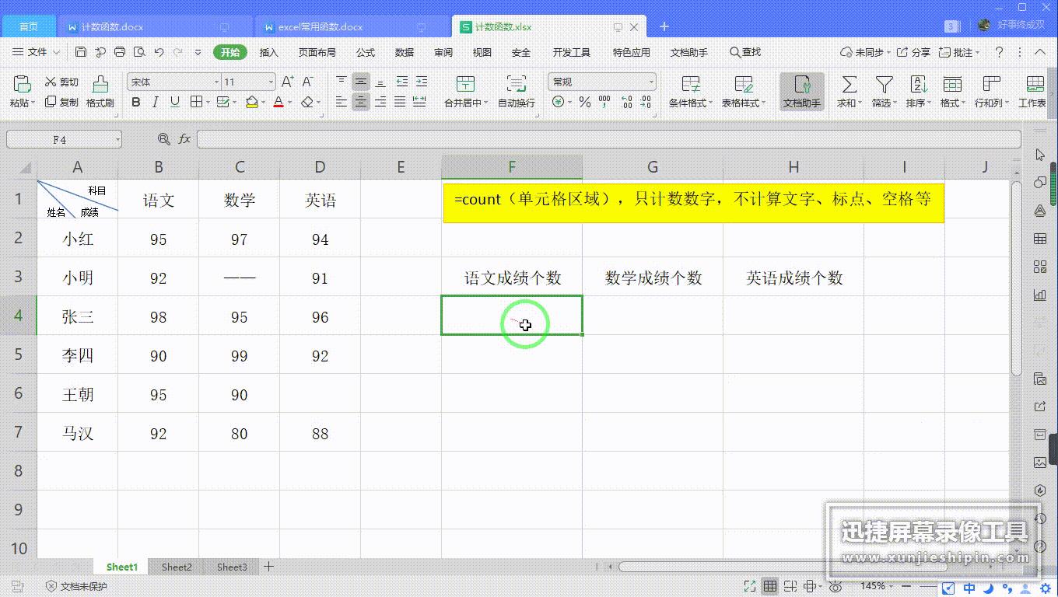Activate the 格式刷 format painter
This screenshot has height=597, width=1058.
pos(100,92)
